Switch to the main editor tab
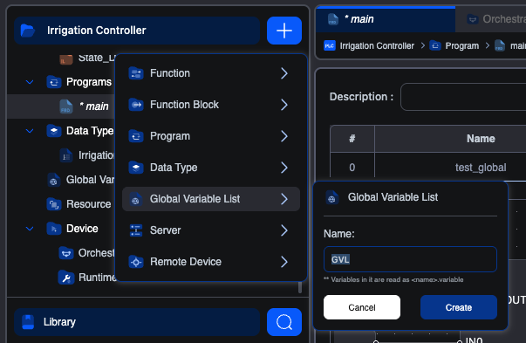 point(386,19)
